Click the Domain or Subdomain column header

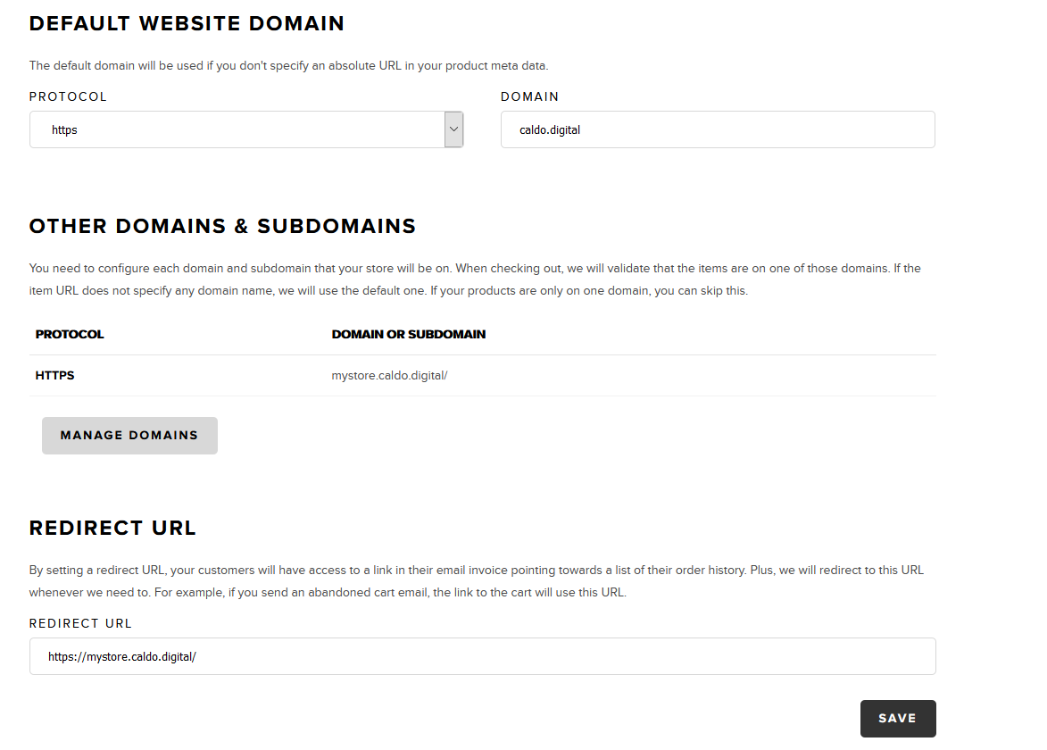click(x=409, y=334)
